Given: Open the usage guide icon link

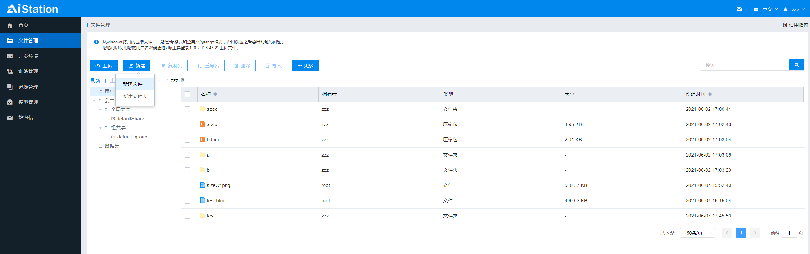Looking at the screenshot, I should (785, 25).
